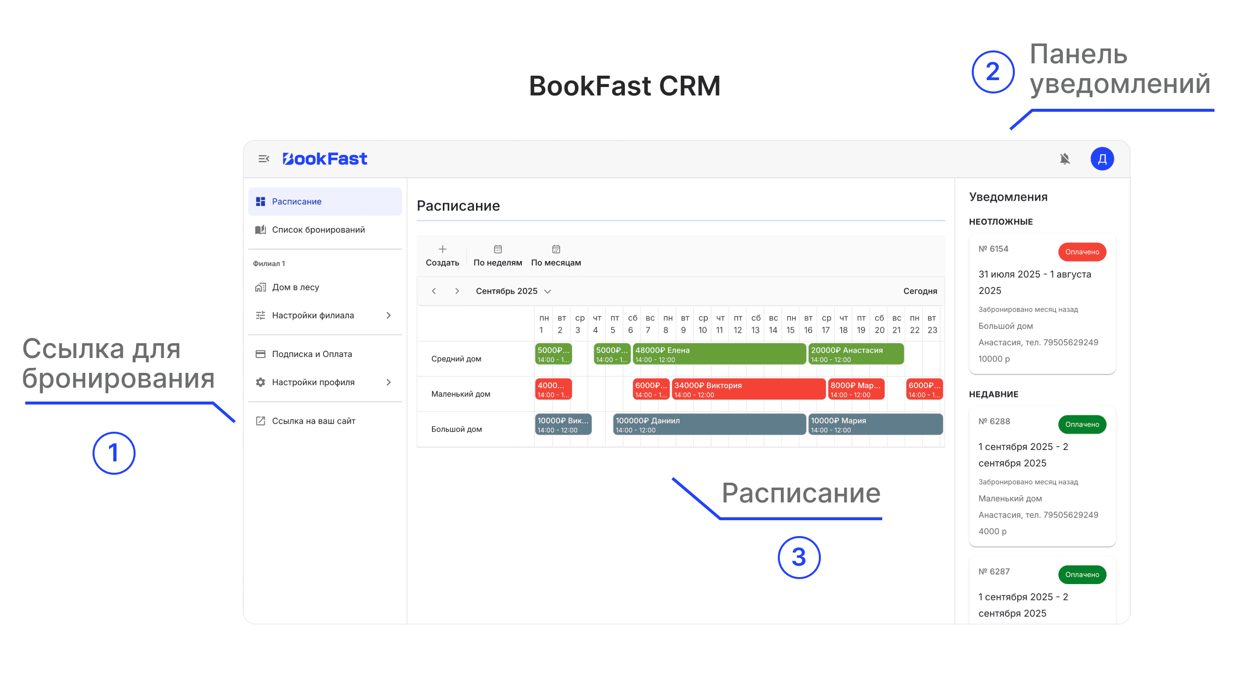The image size is (1237, 675).
Task: Expand Настройки профиля submenu chevron
Action: (x=388, y=382)
